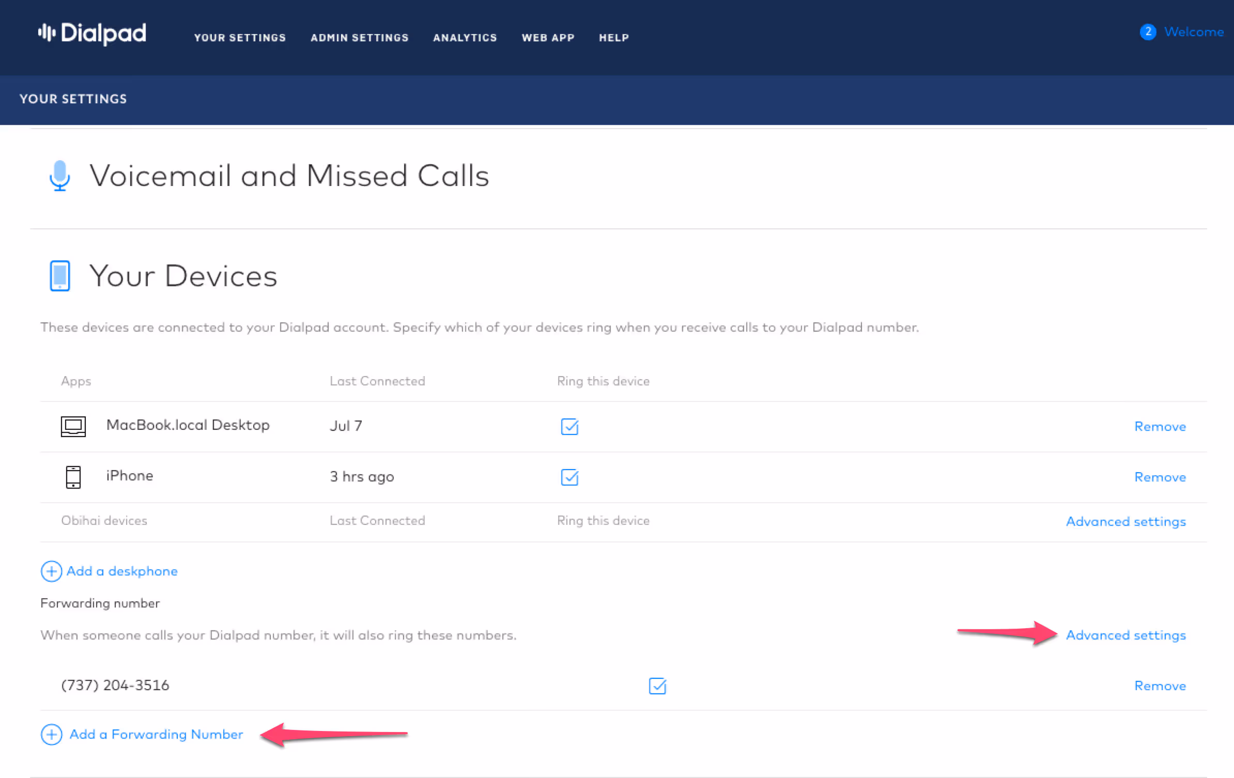Remove the iPhone device
The height and width of the screenshot is (778, 1234).
pos(1160,477)
